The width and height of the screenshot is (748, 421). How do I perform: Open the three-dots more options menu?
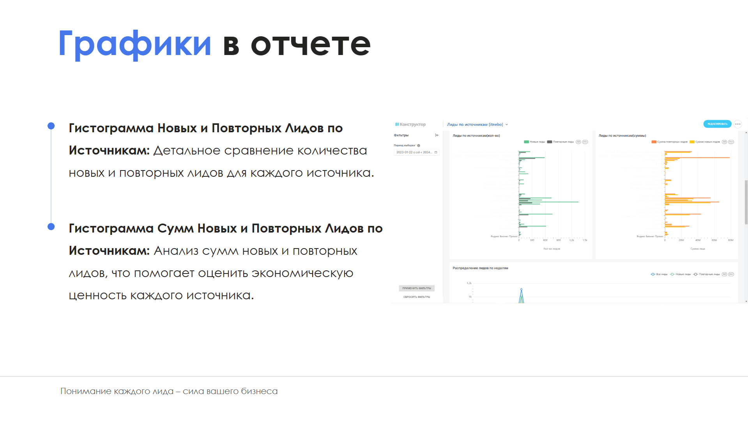(737, 124)
